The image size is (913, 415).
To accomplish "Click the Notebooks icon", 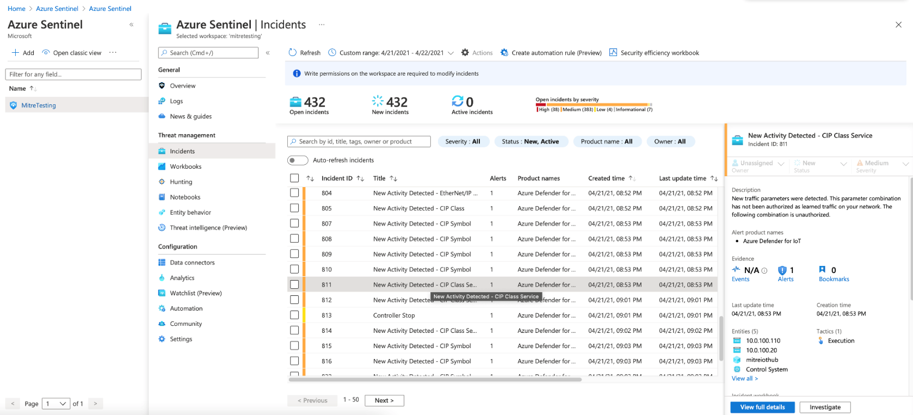I will (x=162, y=197).
